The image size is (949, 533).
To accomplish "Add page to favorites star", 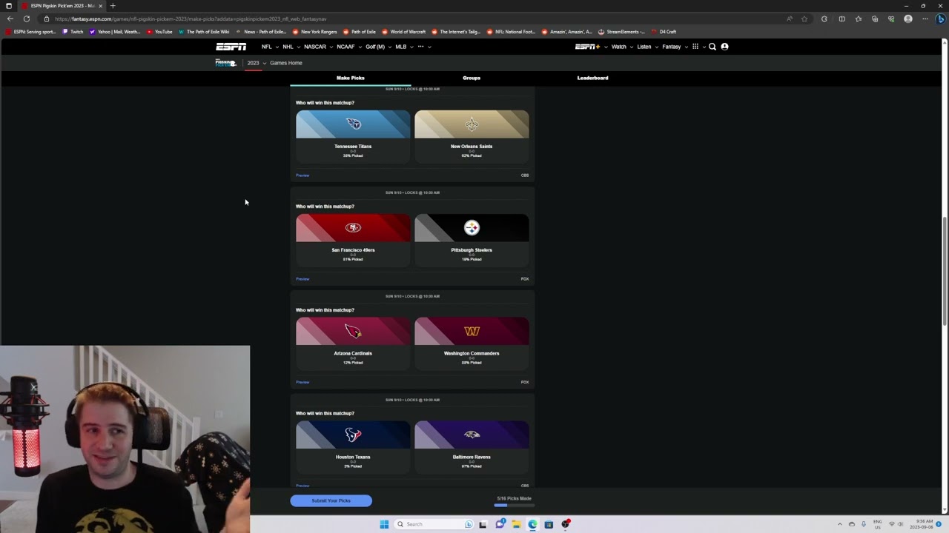I will point(804,19).
